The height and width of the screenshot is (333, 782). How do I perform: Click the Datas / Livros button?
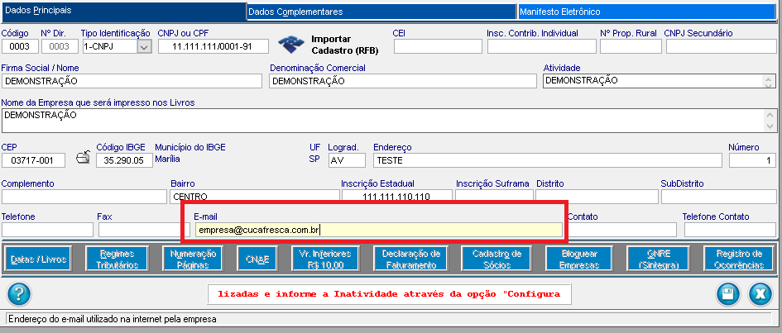38,259
